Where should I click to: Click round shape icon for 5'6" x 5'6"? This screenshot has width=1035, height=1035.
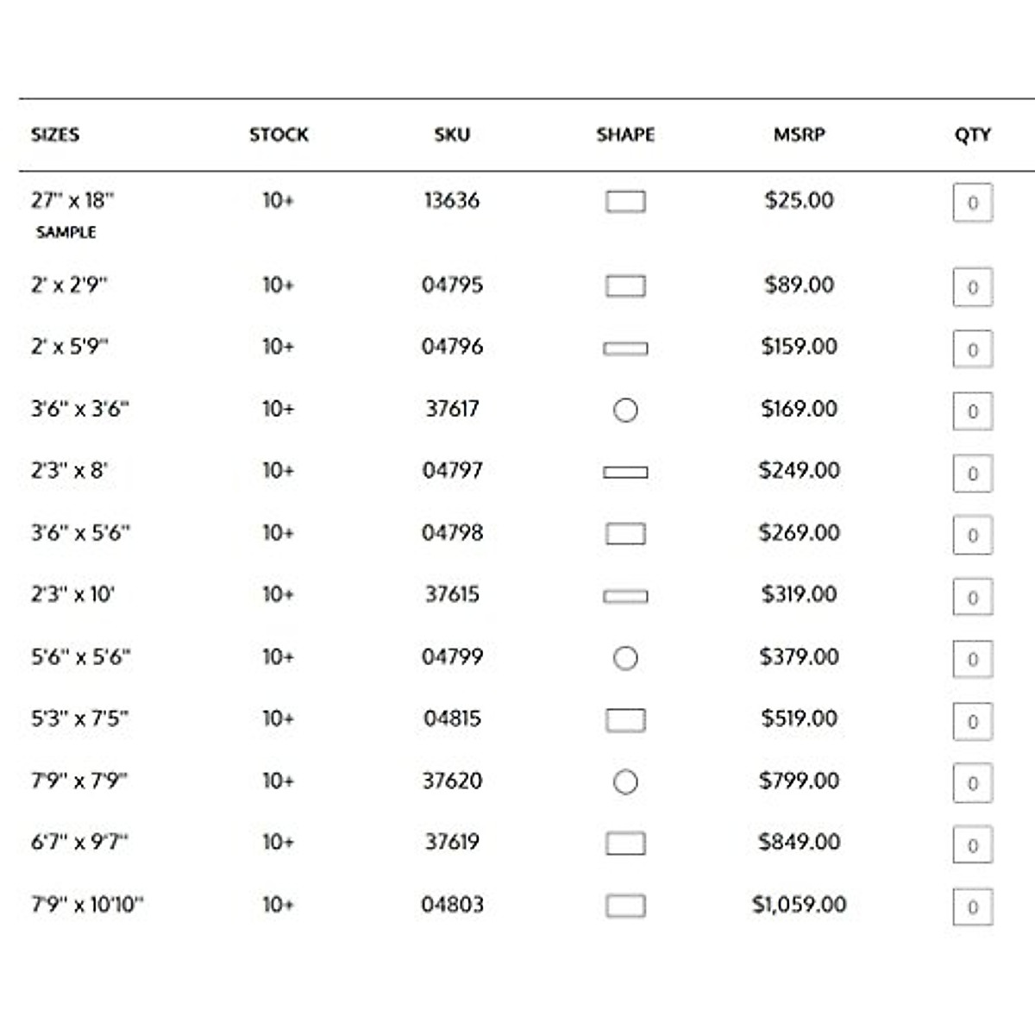tap(625, 658)
